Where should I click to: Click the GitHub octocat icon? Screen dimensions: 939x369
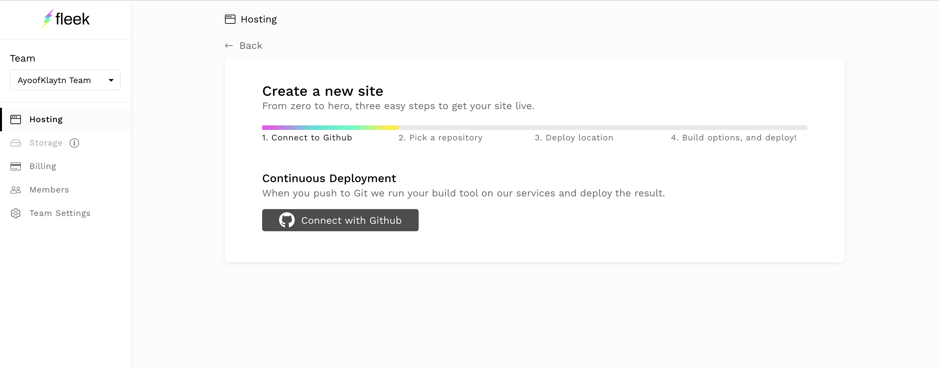(287, 220)
